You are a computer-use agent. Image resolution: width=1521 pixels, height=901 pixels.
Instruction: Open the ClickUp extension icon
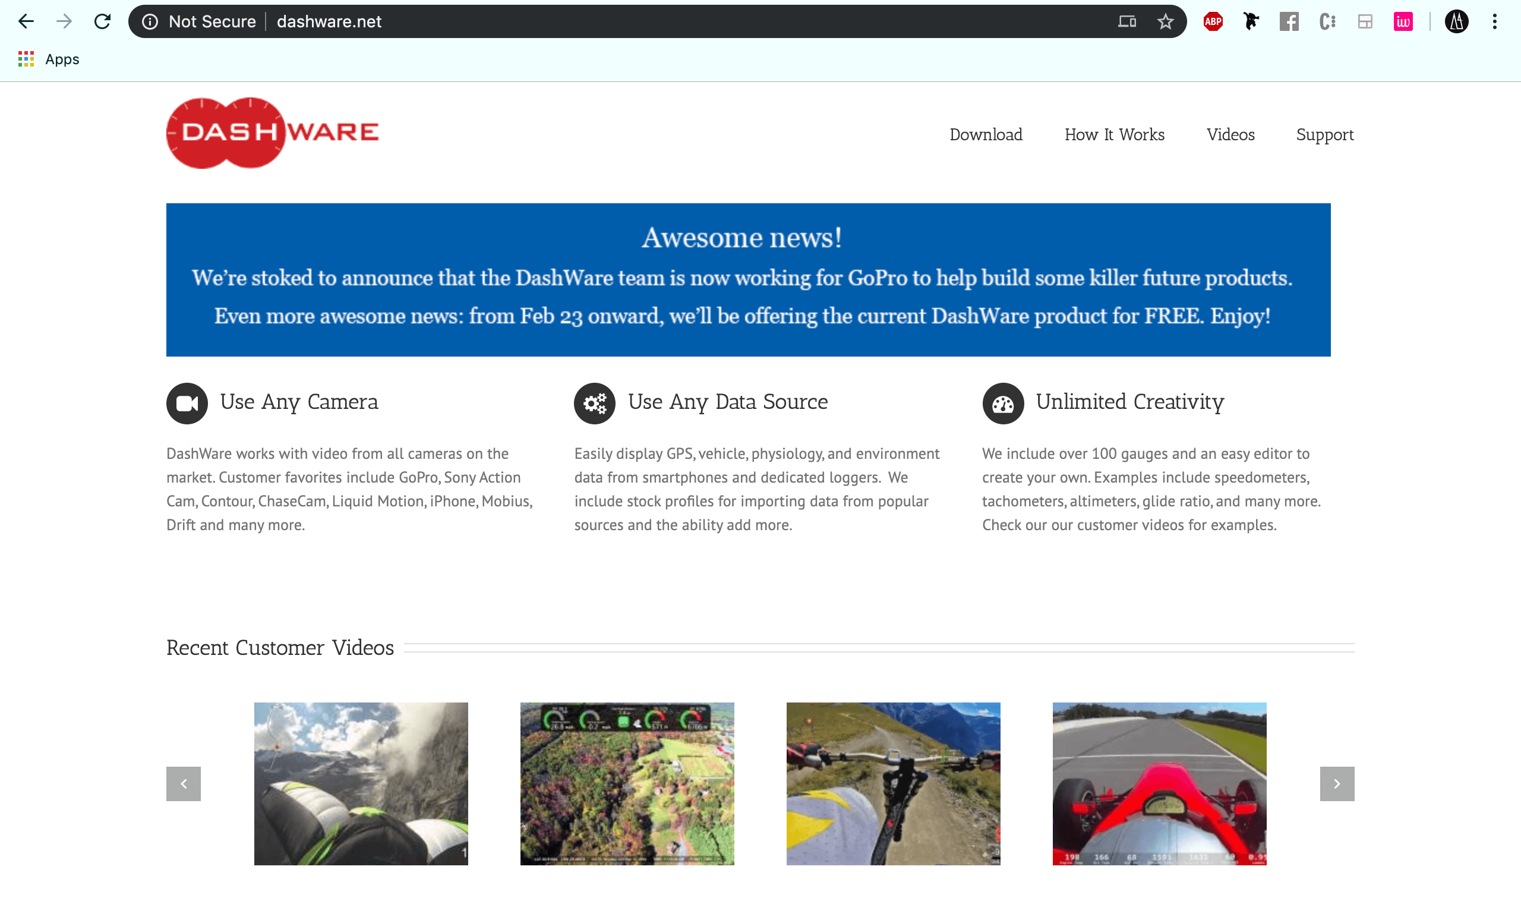point(1327,21)
